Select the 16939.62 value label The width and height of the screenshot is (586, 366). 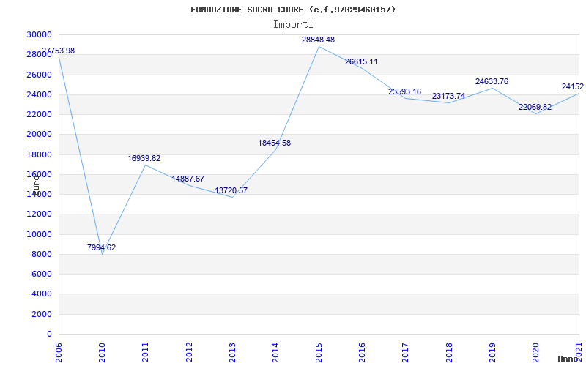tap(144, 158)
